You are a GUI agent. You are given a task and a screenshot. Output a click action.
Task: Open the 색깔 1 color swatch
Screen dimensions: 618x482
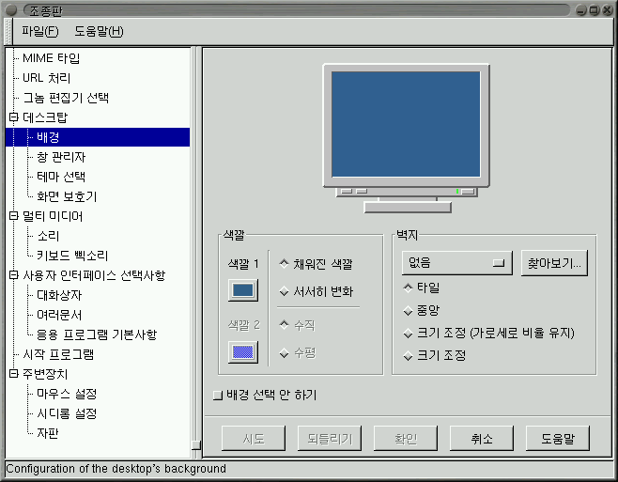point(242,291)
